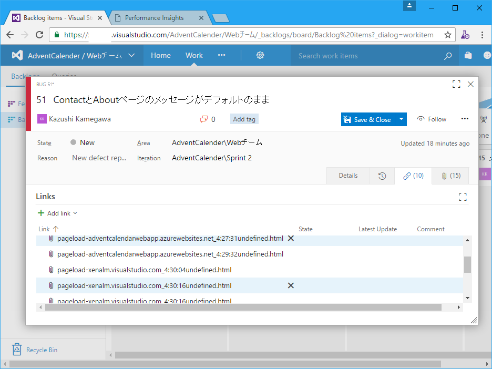
Task: Open pageload 4:27:31undefined.html link
Action: [170, 239]
